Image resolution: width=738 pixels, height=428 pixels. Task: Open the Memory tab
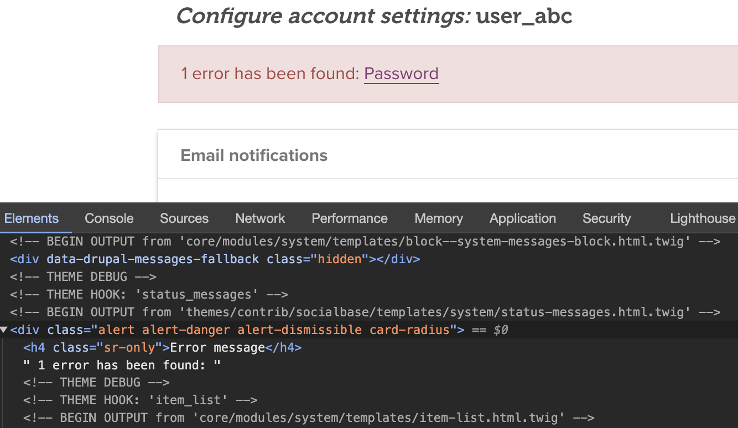(x=439, y=218)
